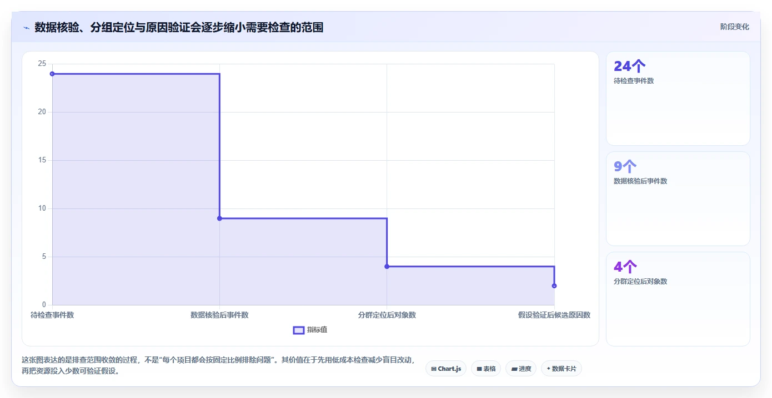Toggle the 指标值 legend swatch
The height and width of the screenshot is (398, 772).
(299, 330)
